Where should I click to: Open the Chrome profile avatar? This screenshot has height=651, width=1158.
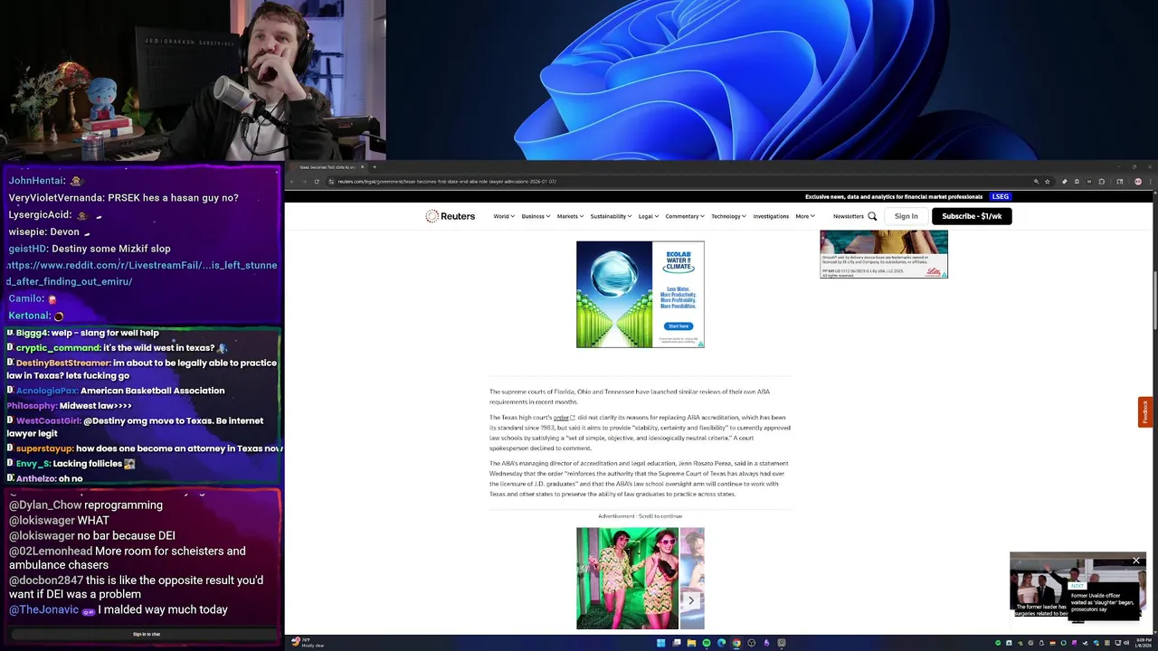click(x=1138, y=181)
